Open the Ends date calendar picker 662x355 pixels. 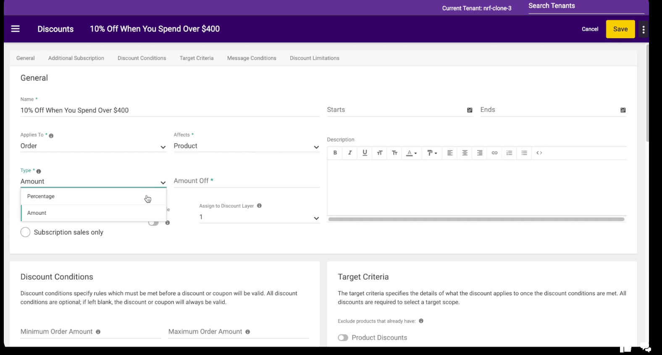(x=623, y=110)
